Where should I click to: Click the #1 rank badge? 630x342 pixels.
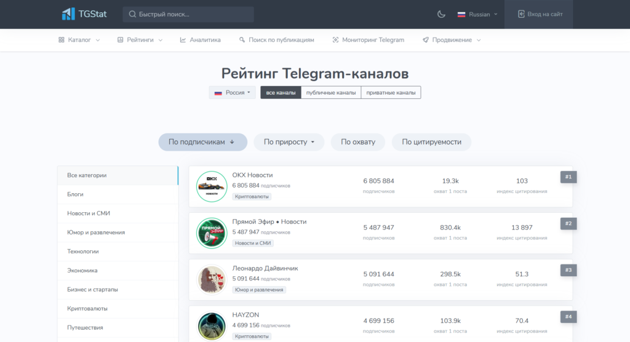(568, 177)
